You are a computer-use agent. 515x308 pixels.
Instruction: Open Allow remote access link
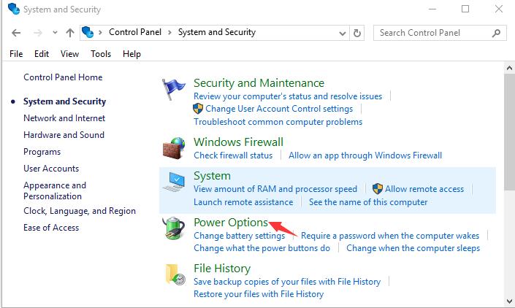pyautogui.click(x=424, y=189)
